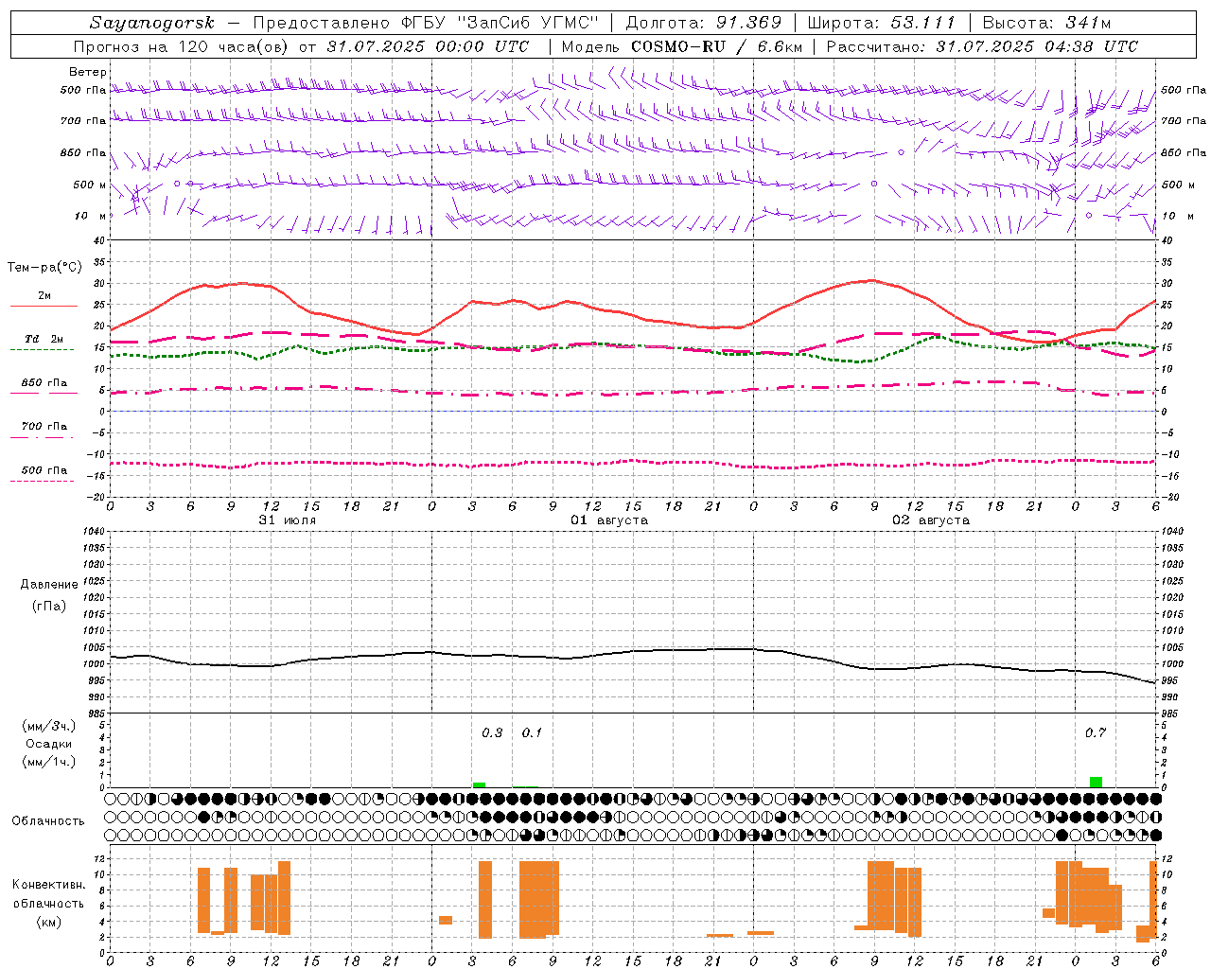Click the '0.3' precipitation amount value
The width and height of the screenshot is (1211, 969).
492,733
